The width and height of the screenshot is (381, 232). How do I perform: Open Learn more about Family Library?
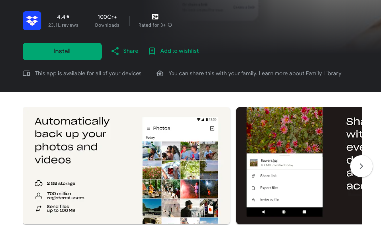[x=300, y=73]
